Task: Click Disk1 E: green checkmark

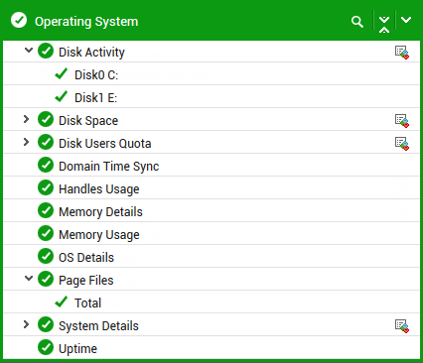Action: click(x=62, y=96)
